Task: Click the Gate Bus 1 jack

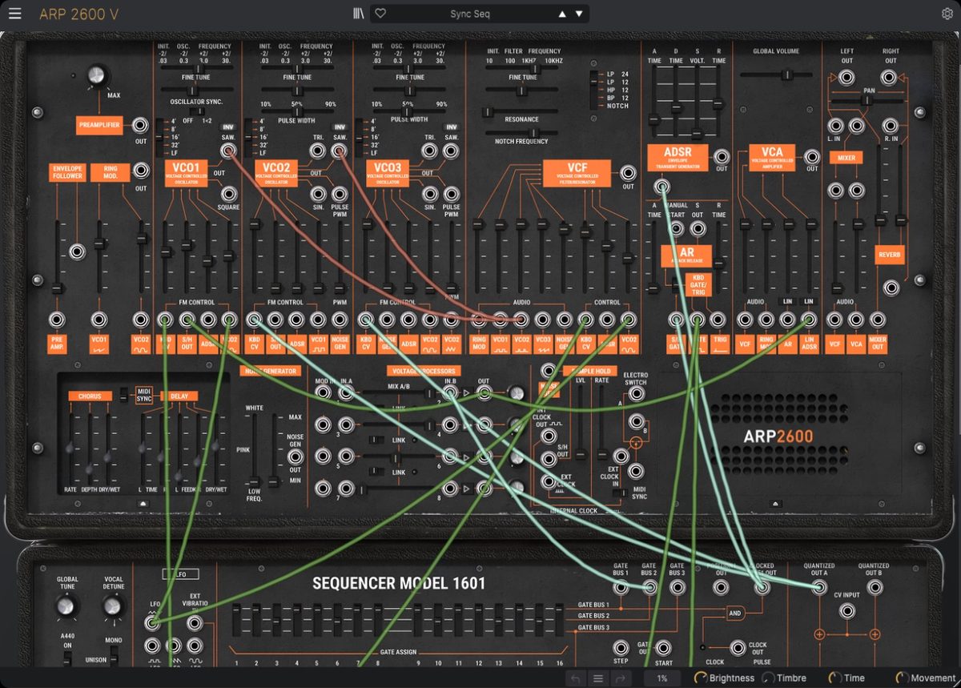Action: 621,588
